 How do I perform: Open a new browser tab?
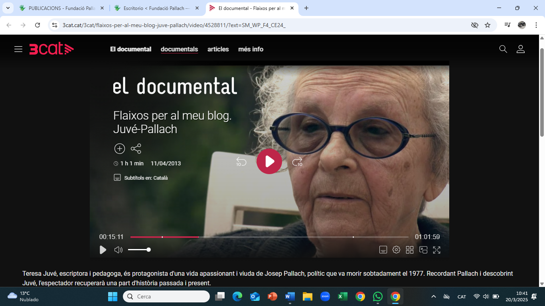point(306,8)
